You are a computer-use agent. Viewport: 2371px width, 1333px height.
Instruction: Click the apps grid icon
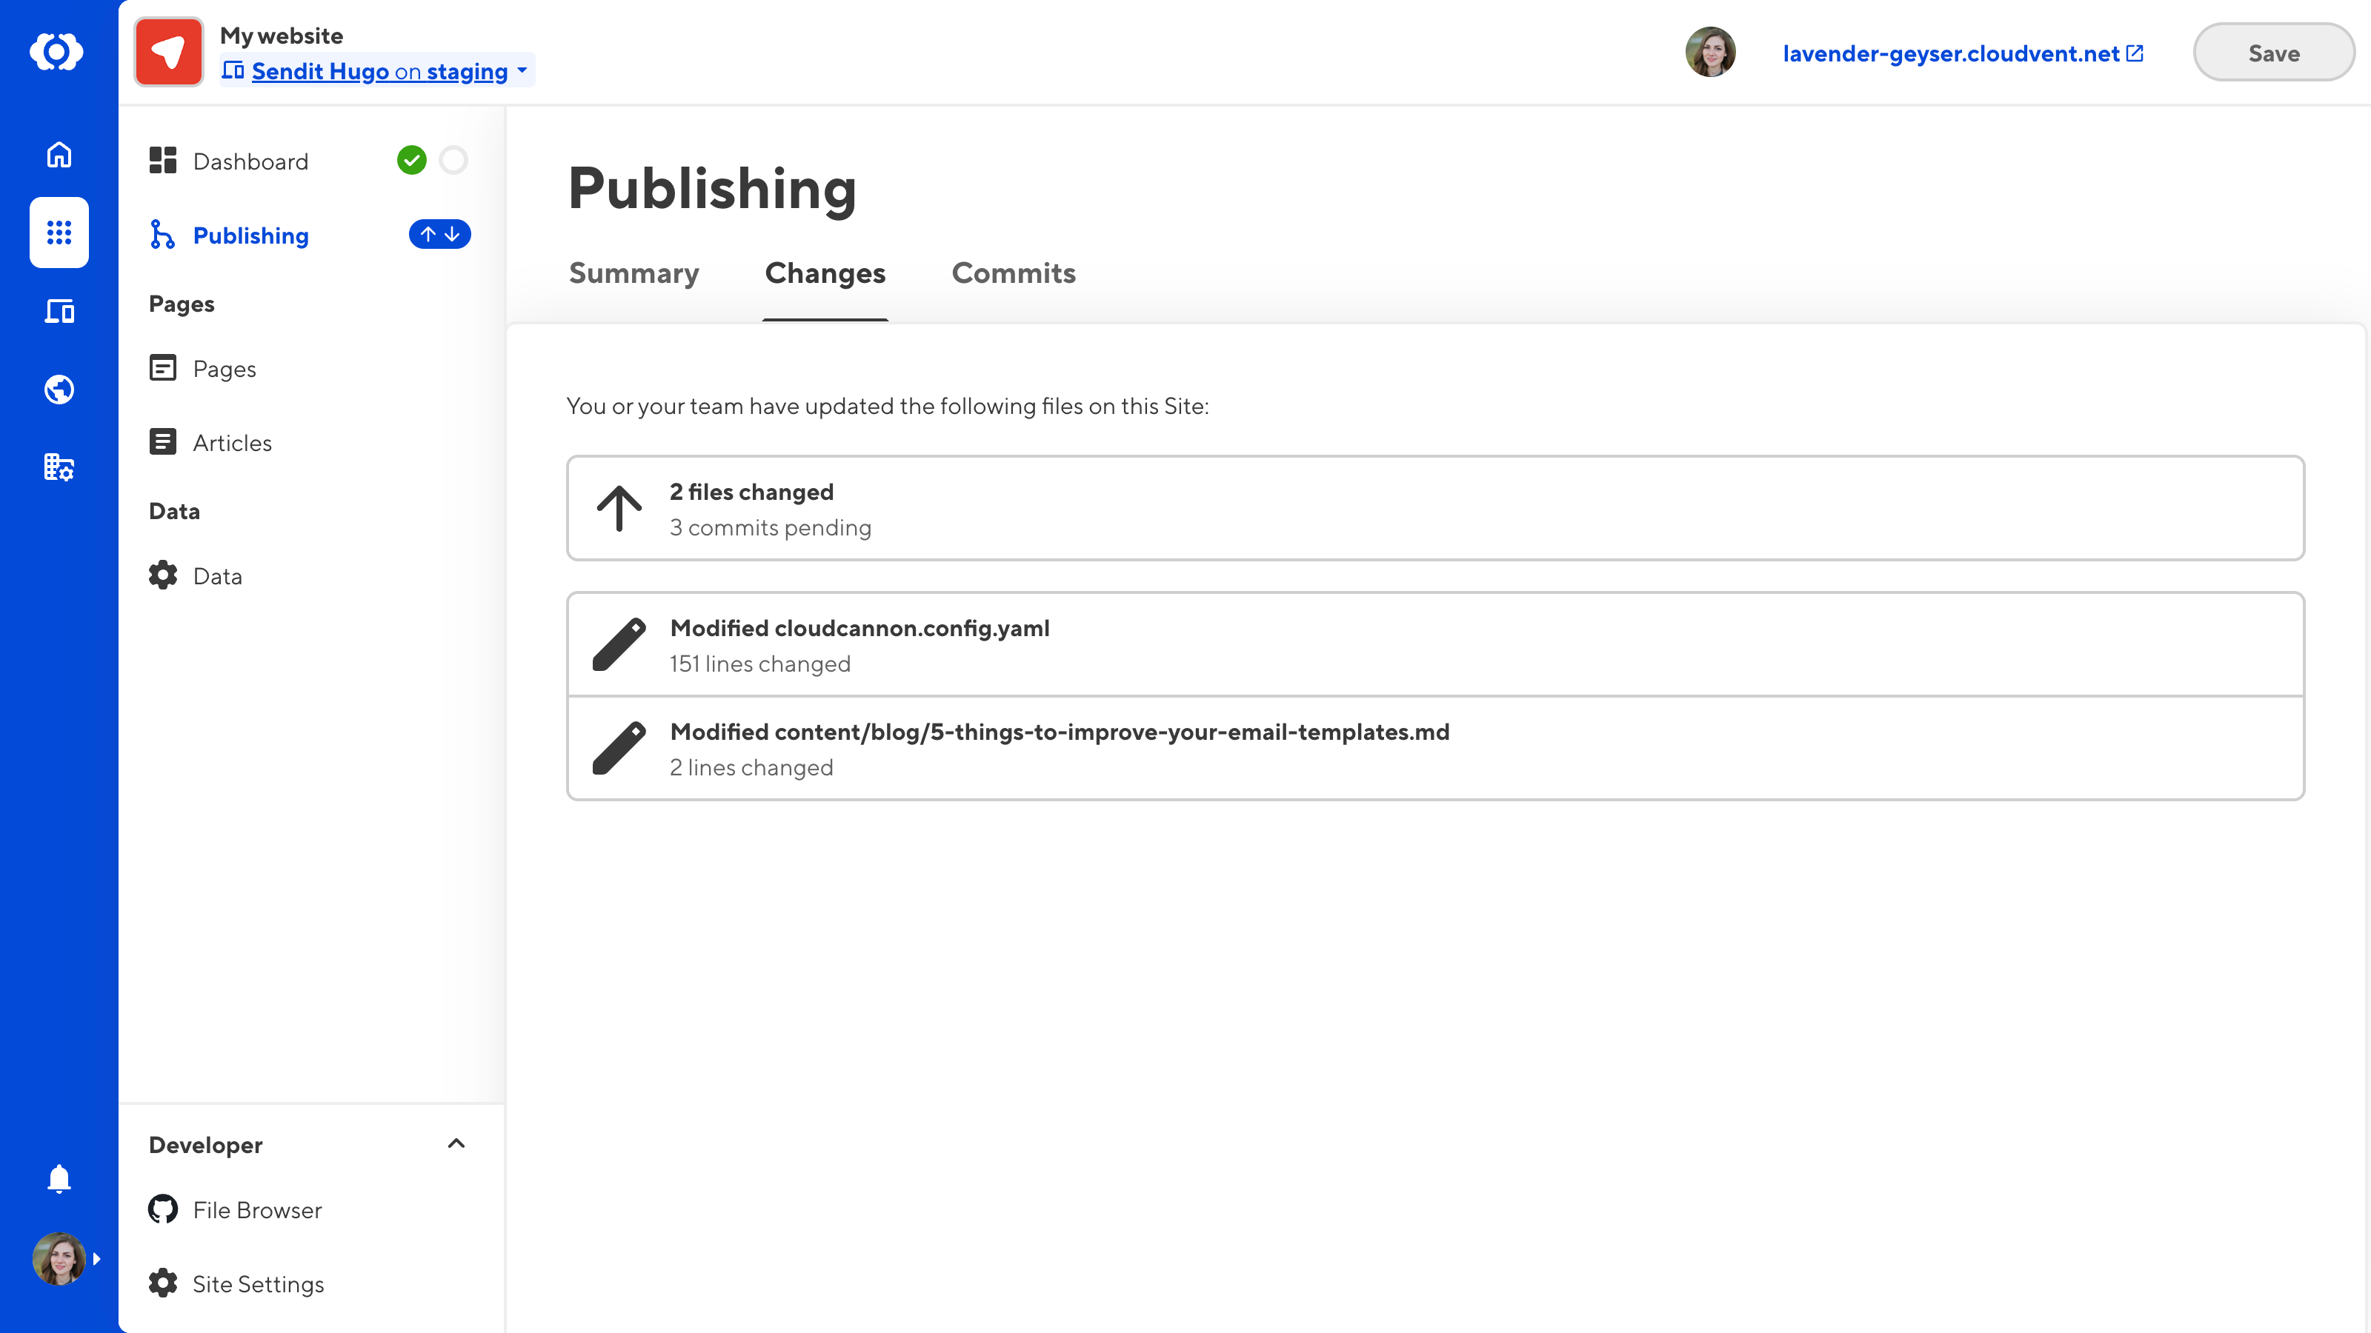[59, 233]
